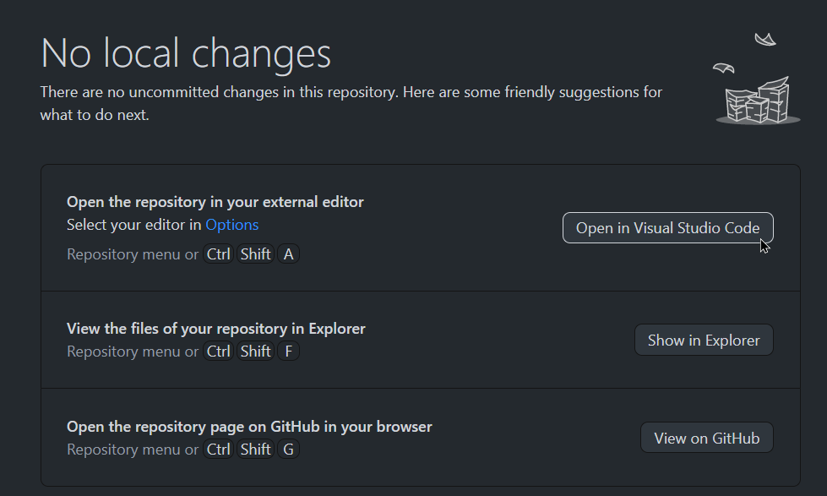Open the repository via View on GitHub
827x496 pixels.
[706, 438]
